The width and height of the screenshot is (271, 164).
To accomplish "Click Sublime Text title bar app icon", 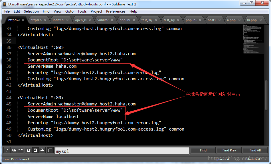I will [5, 4].
